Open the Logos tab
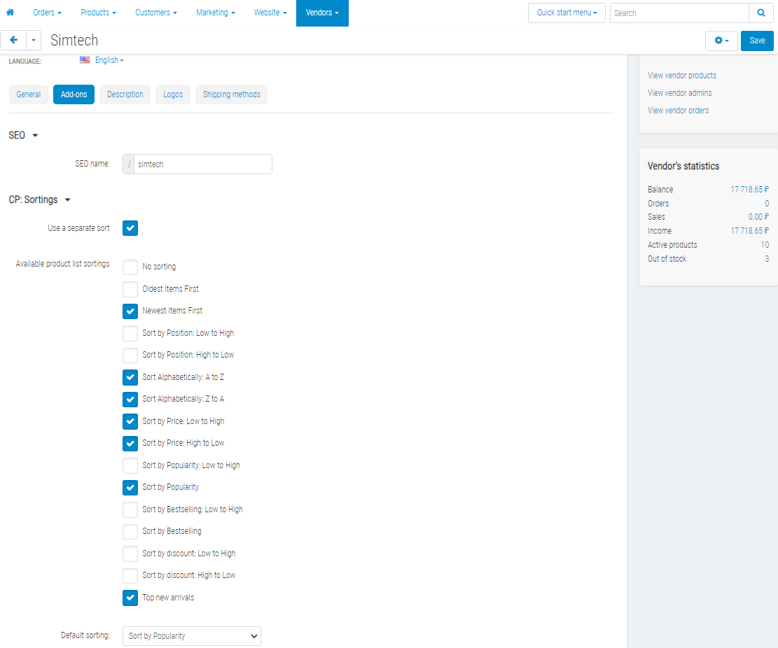This screenshot has width=778, height=648. click(173, 94)
